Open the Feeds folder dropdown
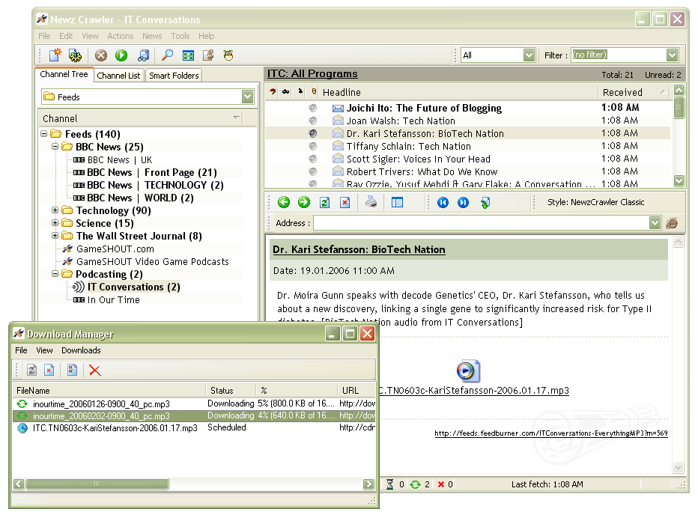Viewport: 698px width, 515px height. pos(247,97)
